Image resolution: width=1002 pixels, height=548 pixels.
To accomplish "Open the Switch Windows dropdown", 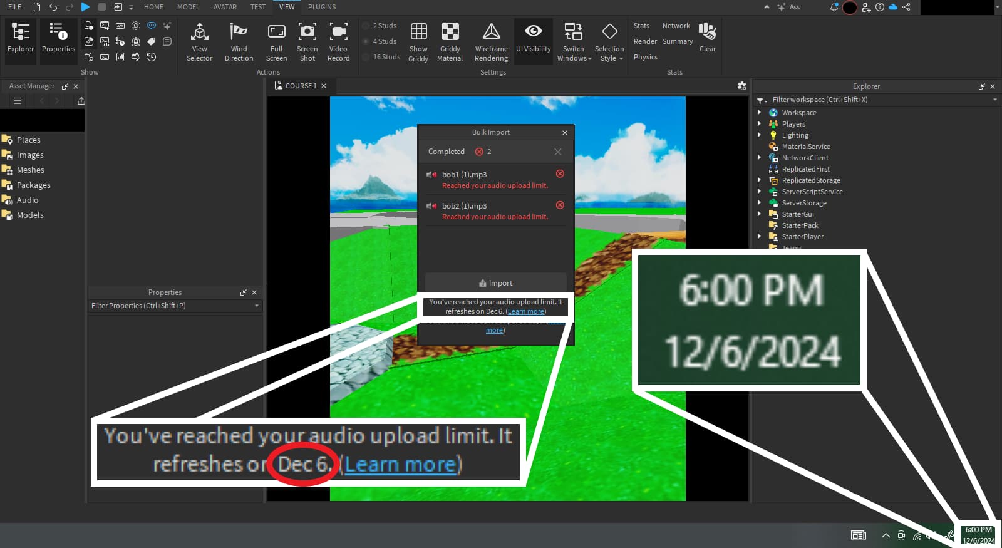I will pyautogui.click(x=574, y=42).
